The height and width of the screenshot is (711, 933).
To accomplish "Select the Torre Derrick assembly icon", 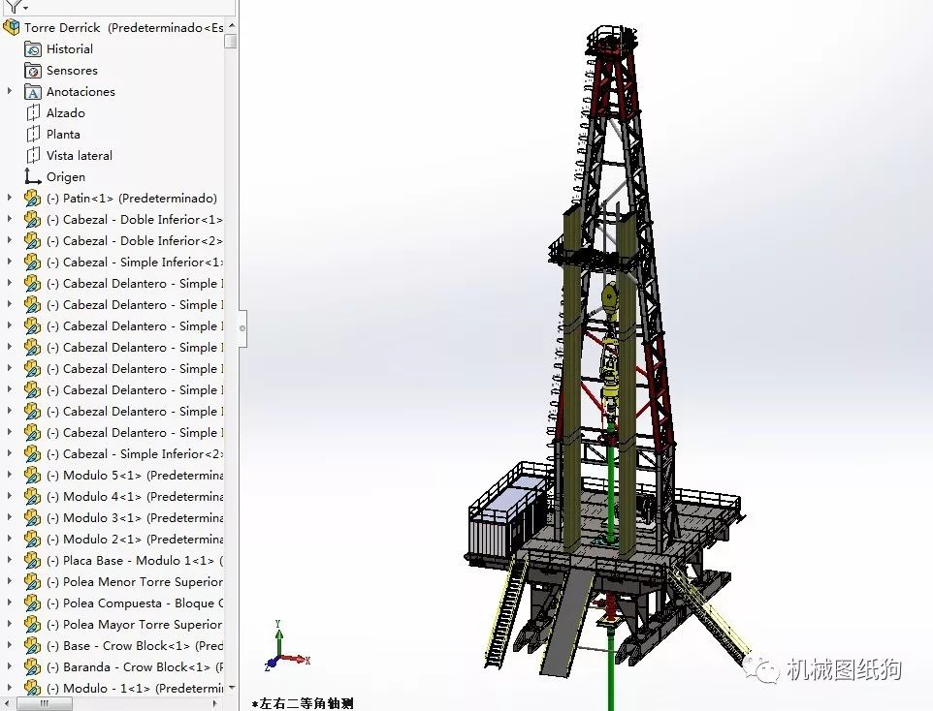I will pos(12,27).
